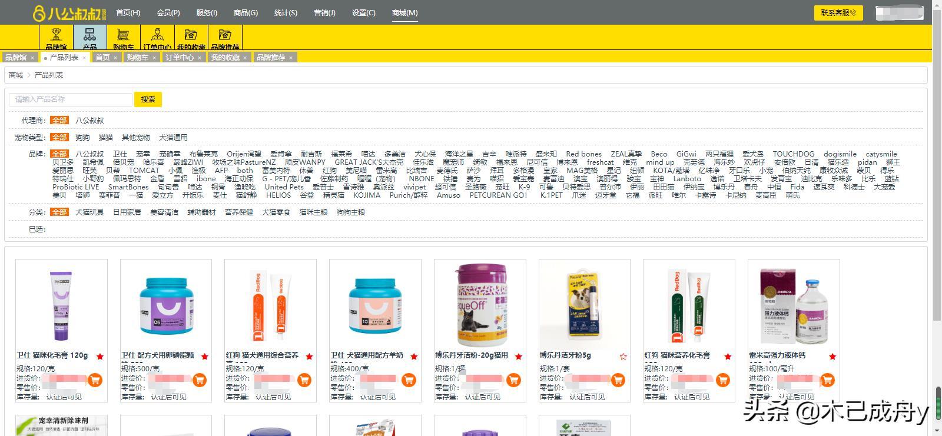Open the 产品 toolbar icon

coord(89,38)
